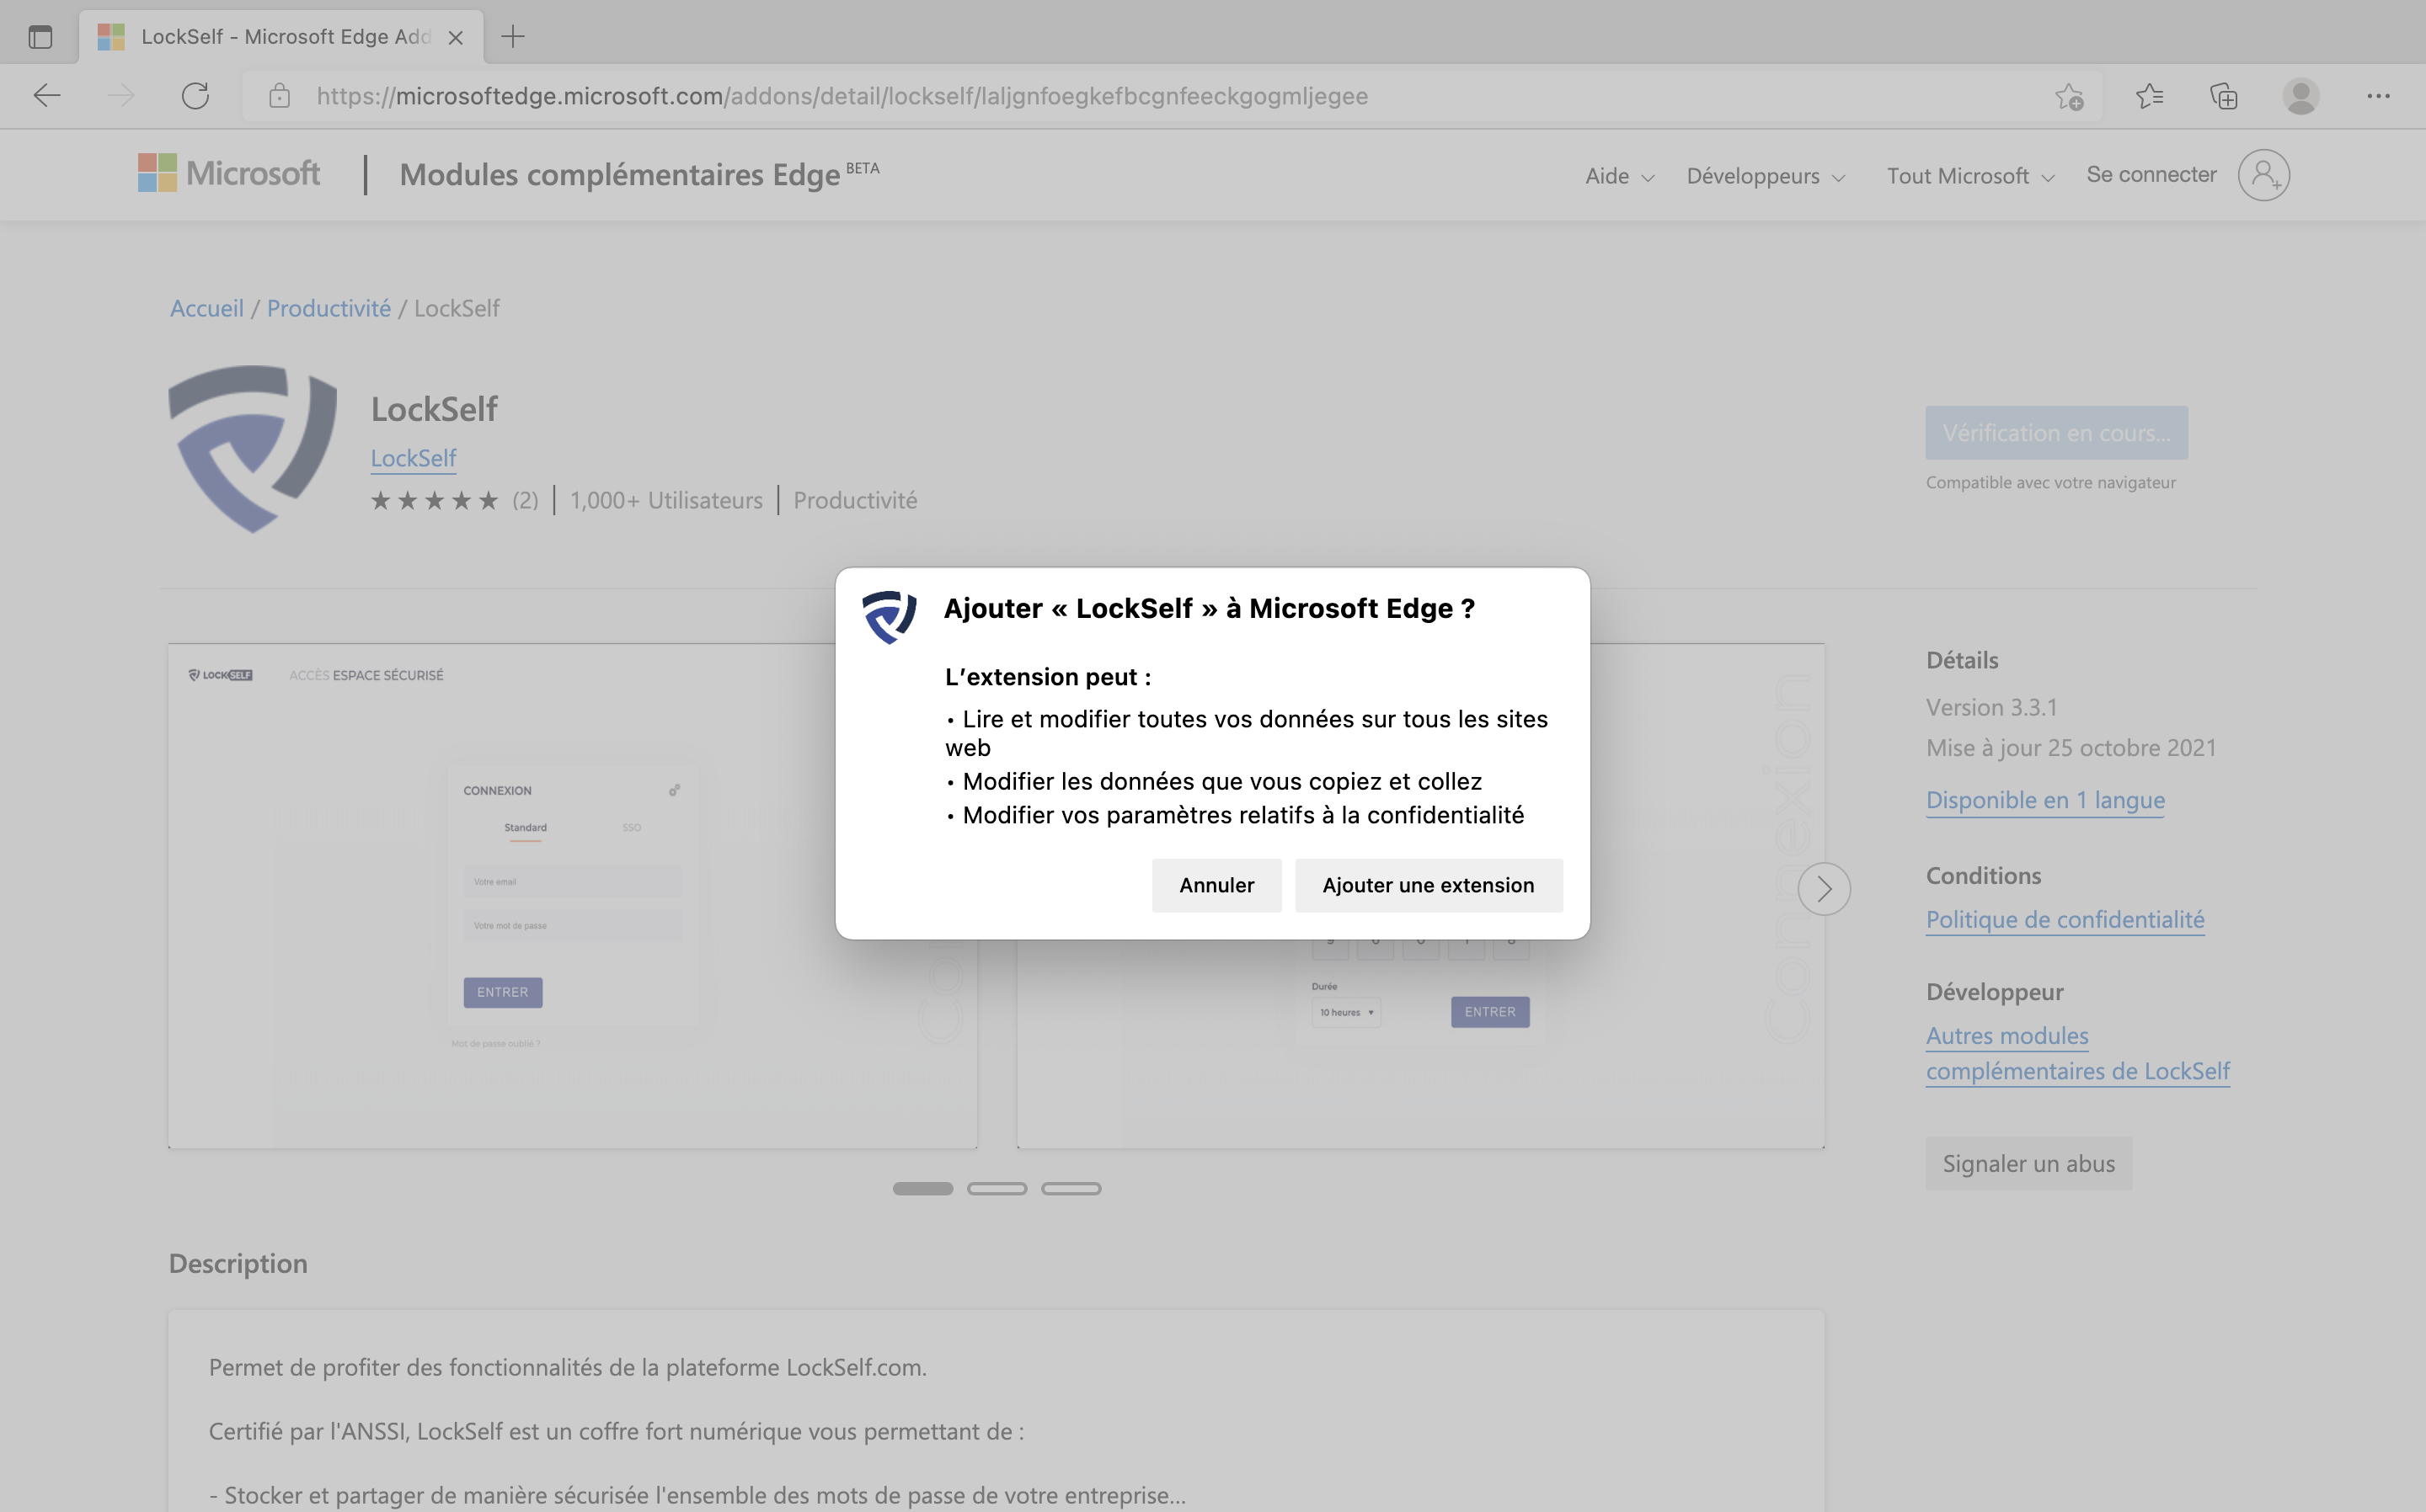The height and width of the screenshot is (1512, 2426).
Task: Click Compatible avec votre navigateur text
Action: (x=2049, y=482)
